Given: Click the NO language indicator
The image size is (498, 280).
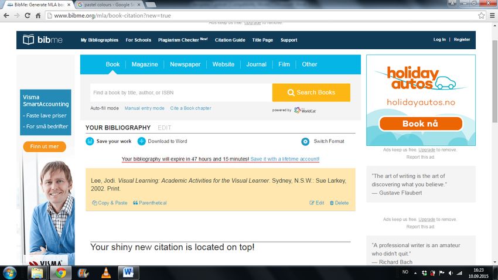Looking at the screenshot, I should click(405, 272).
